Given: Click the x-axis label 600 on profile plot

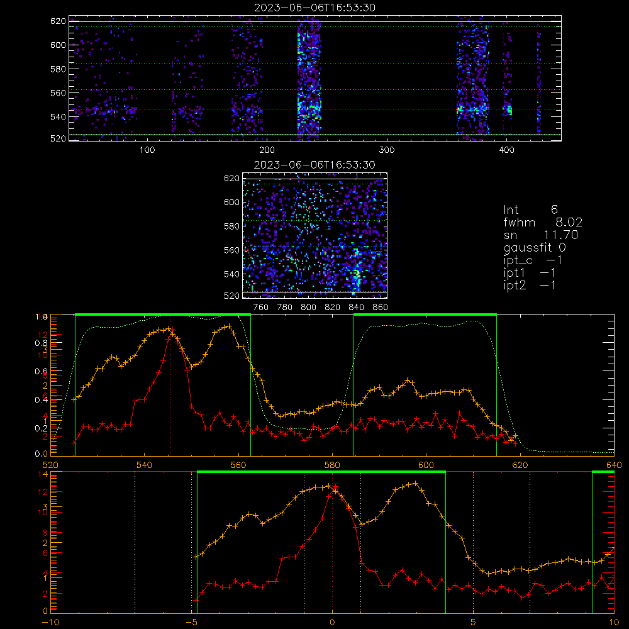Looking at the screenshot, I should pyautogui.click(x=426, y=465).
